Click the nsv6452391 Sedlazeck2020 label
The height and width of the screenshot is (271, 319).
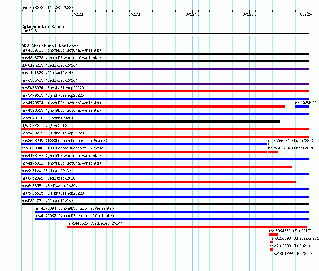tap(49, 178)
